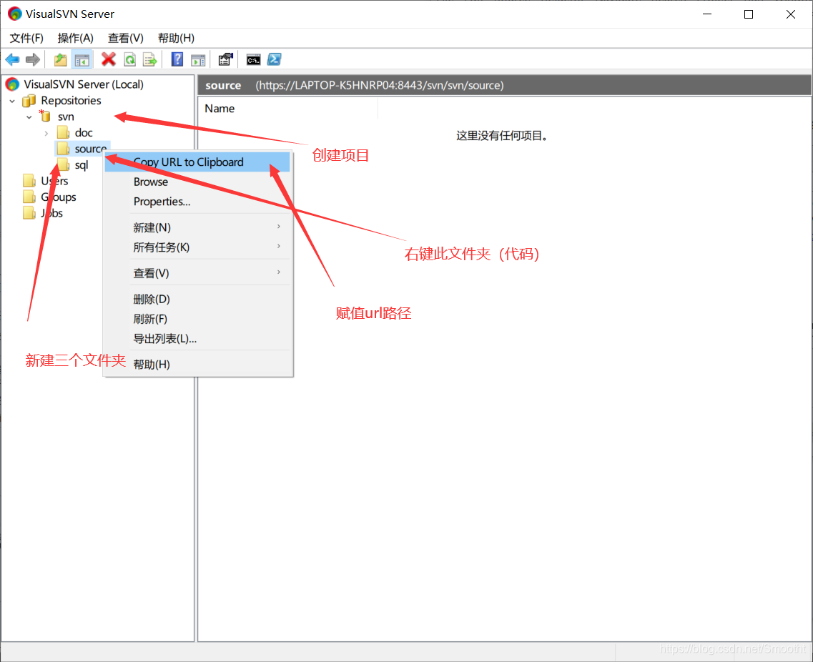Image resolution: width=813 pixels, height=662 pixels.
Task: Toggle Show/Hide Console Tree icon
Action: (x=82, y=59)
